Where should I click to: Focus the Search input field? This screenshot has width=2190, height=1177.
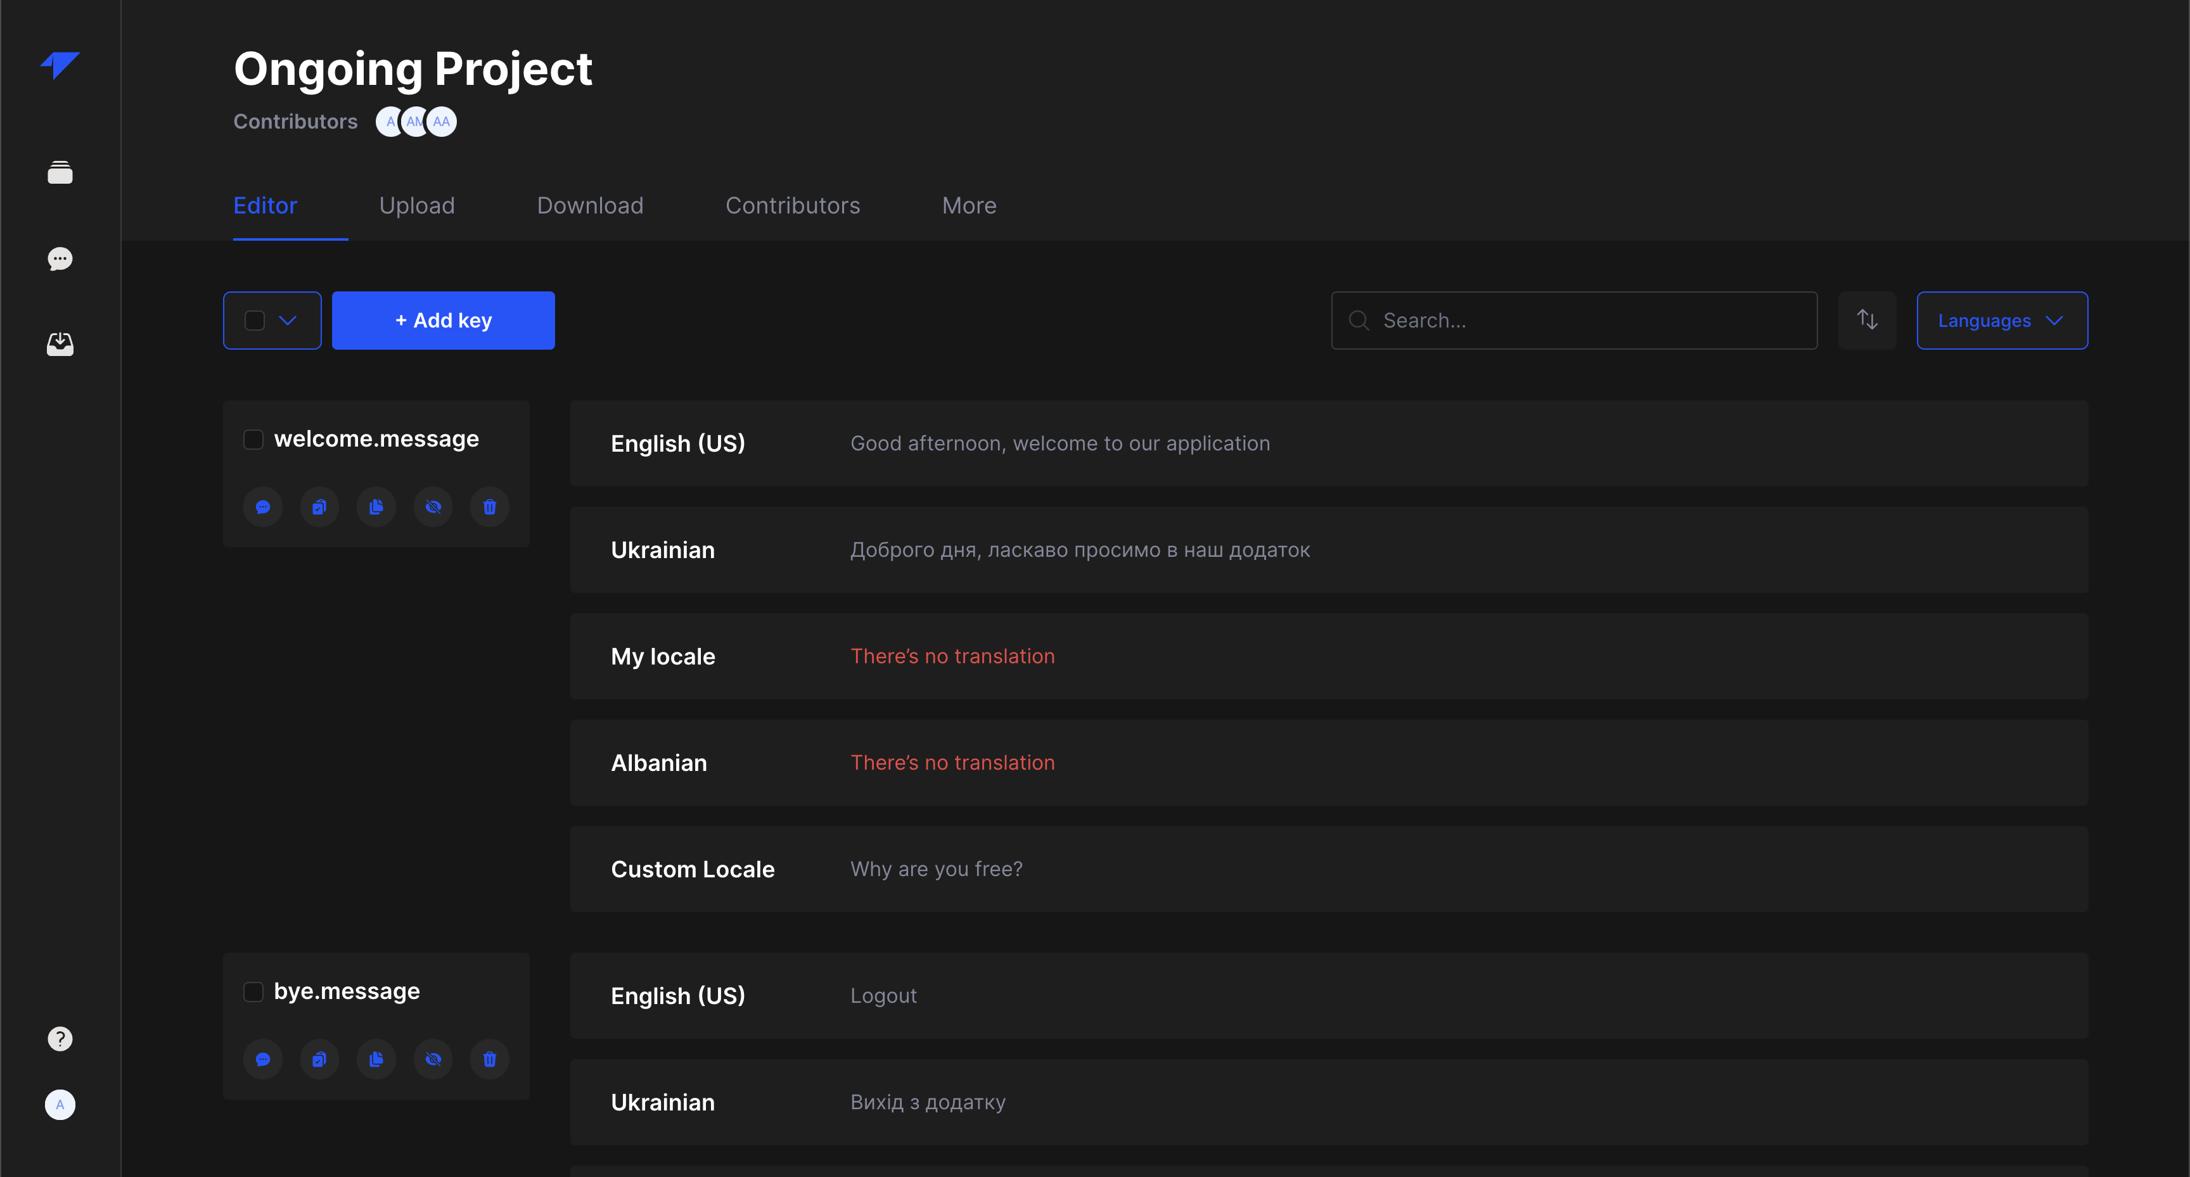(x=1573, y=321)
